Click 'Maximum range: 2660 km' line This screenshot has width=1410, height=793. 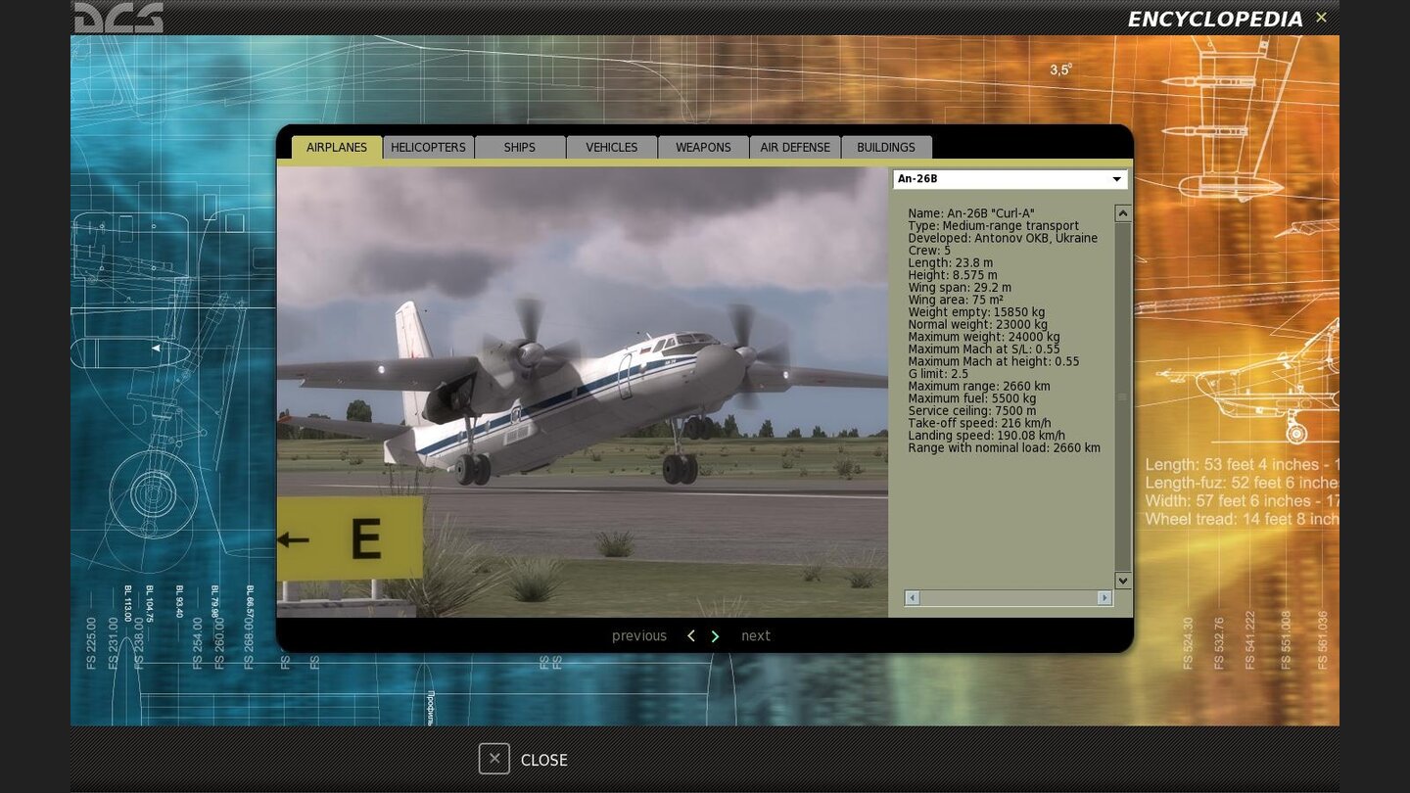click(979, 387)
